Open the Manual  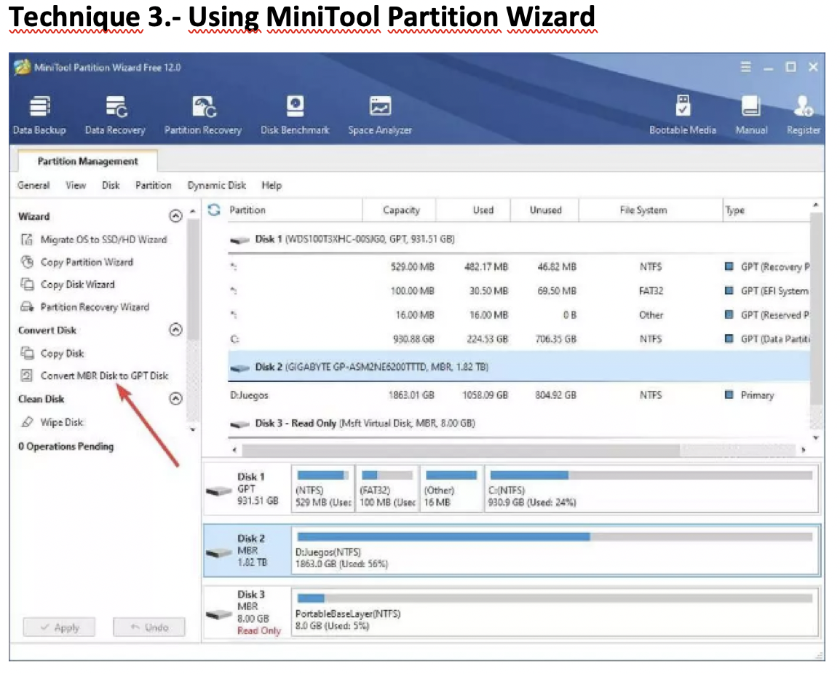pyautogui.click(x=751, y=115)
